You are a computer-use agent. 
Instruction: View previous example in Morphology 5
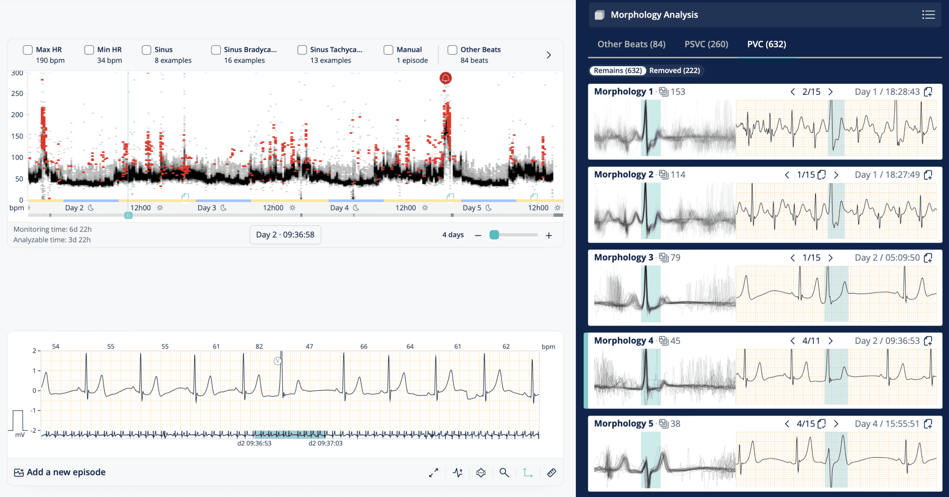(x=788, y=423)
